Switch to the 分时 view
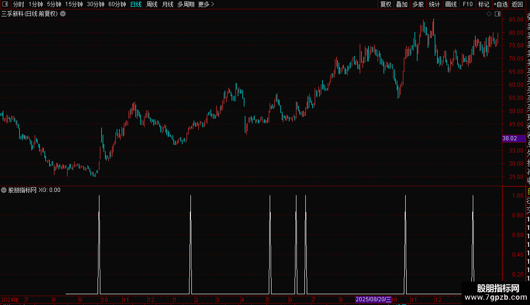 coord(19,4)
